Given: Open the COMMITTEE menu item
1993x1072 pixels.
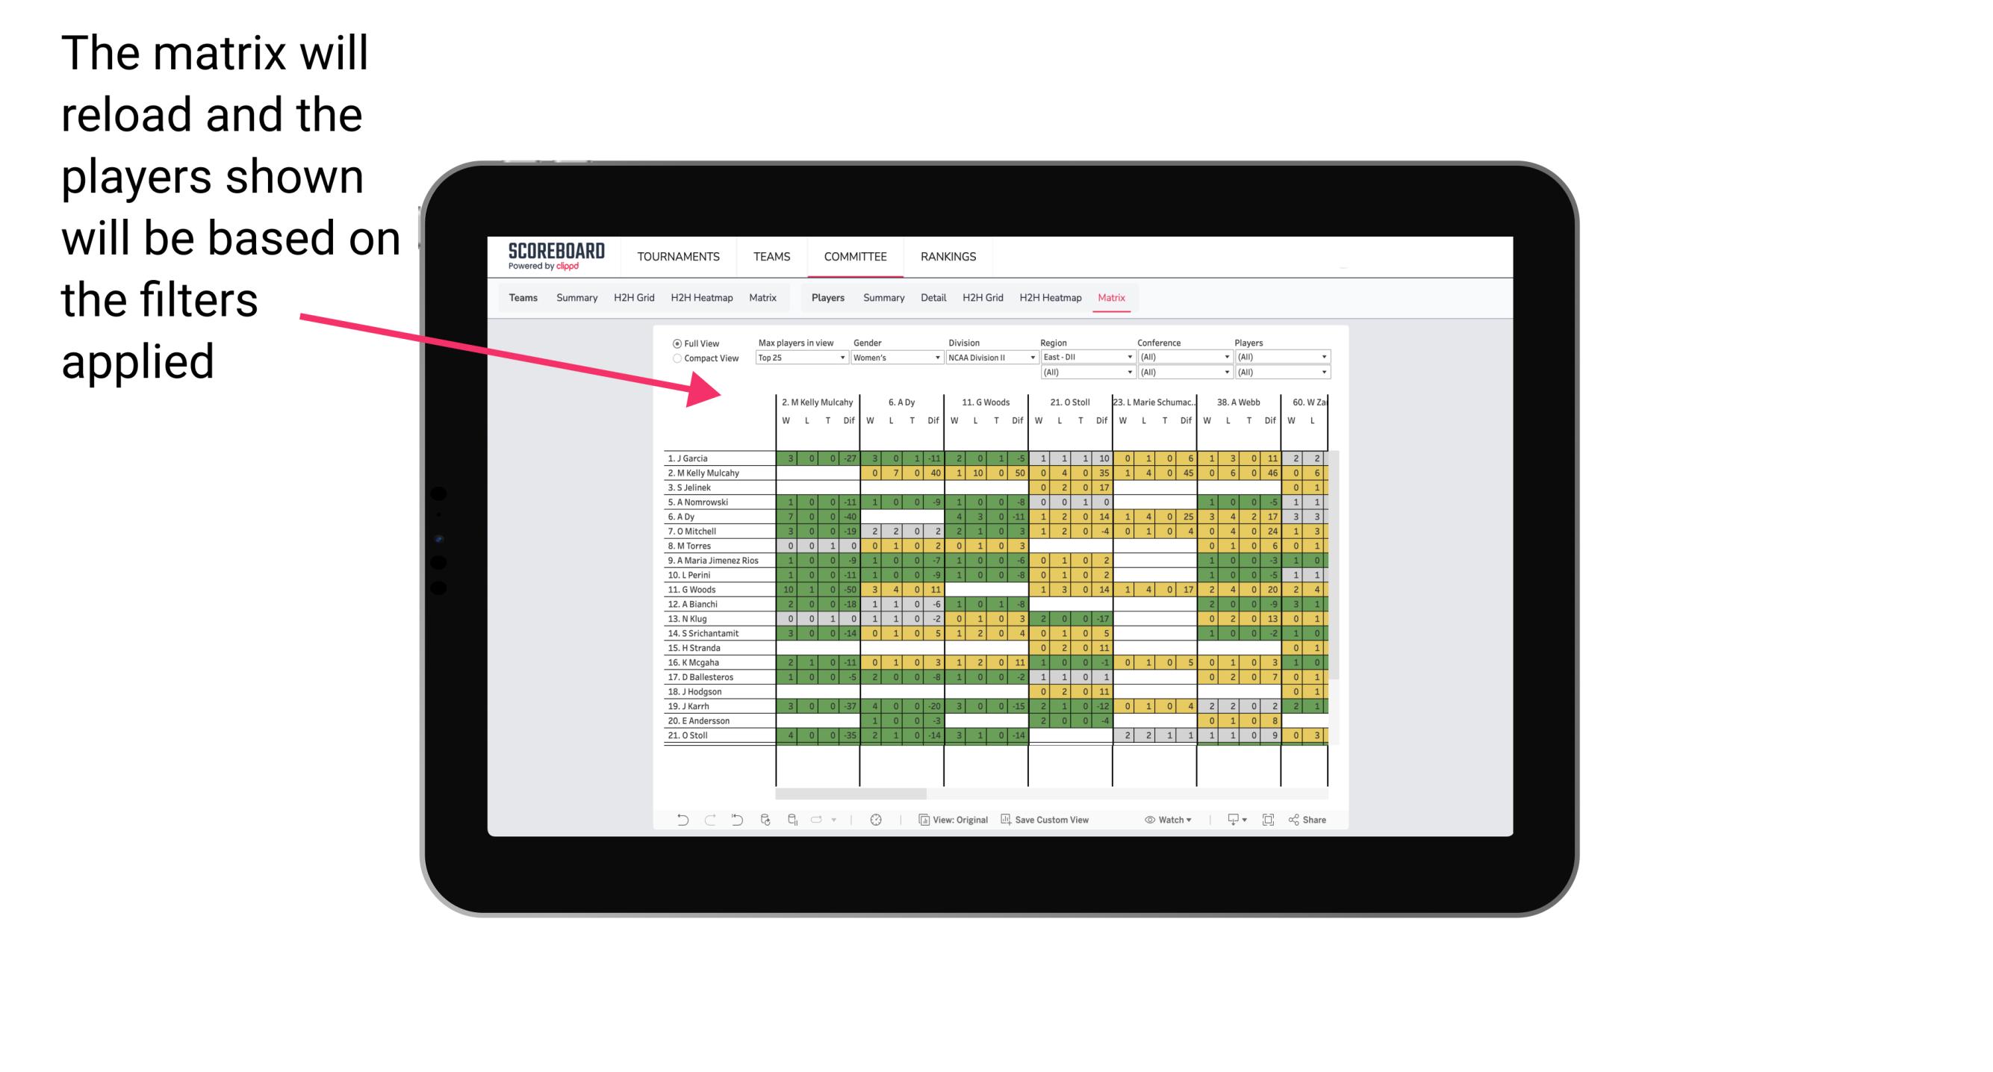Looking at the screenshot, I should click(855, 256).
